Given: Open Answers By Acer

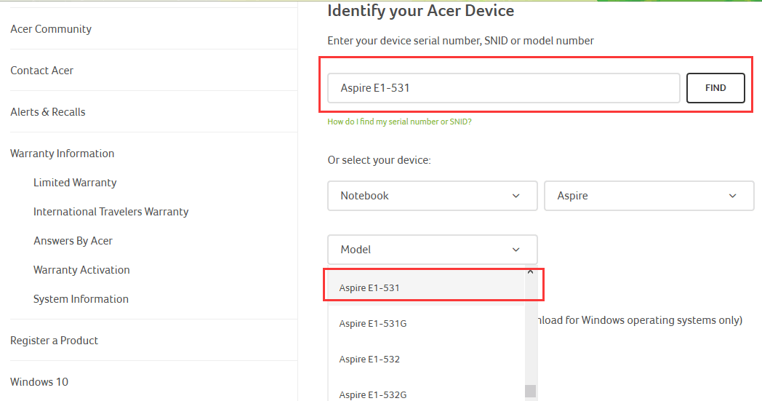Looking at the screenshot, I should pyautogui.click(x=73, y=241).
